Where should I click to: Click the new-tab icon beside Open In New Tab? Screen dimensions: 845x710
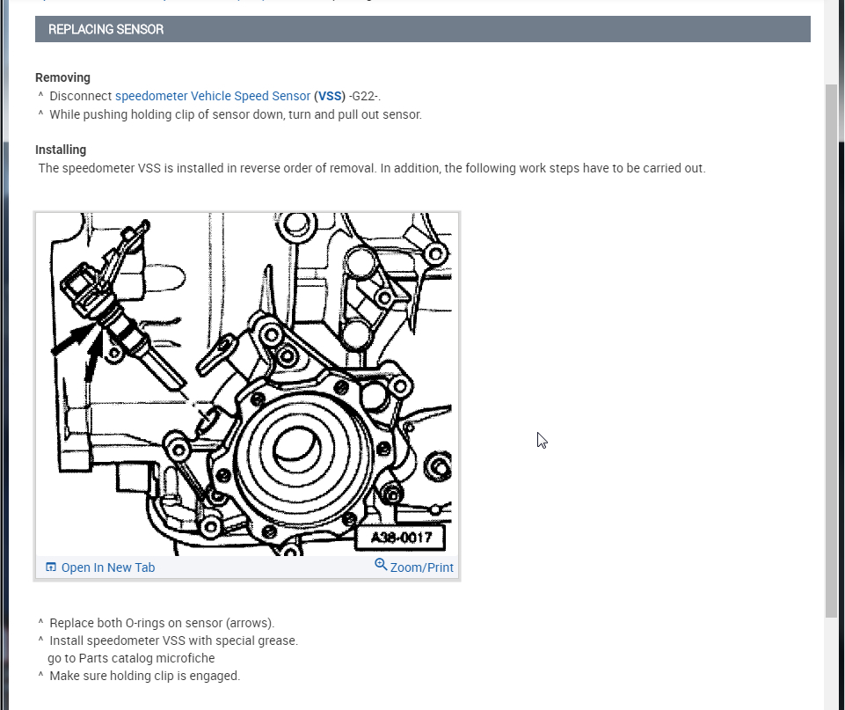[x=51, y=567]
